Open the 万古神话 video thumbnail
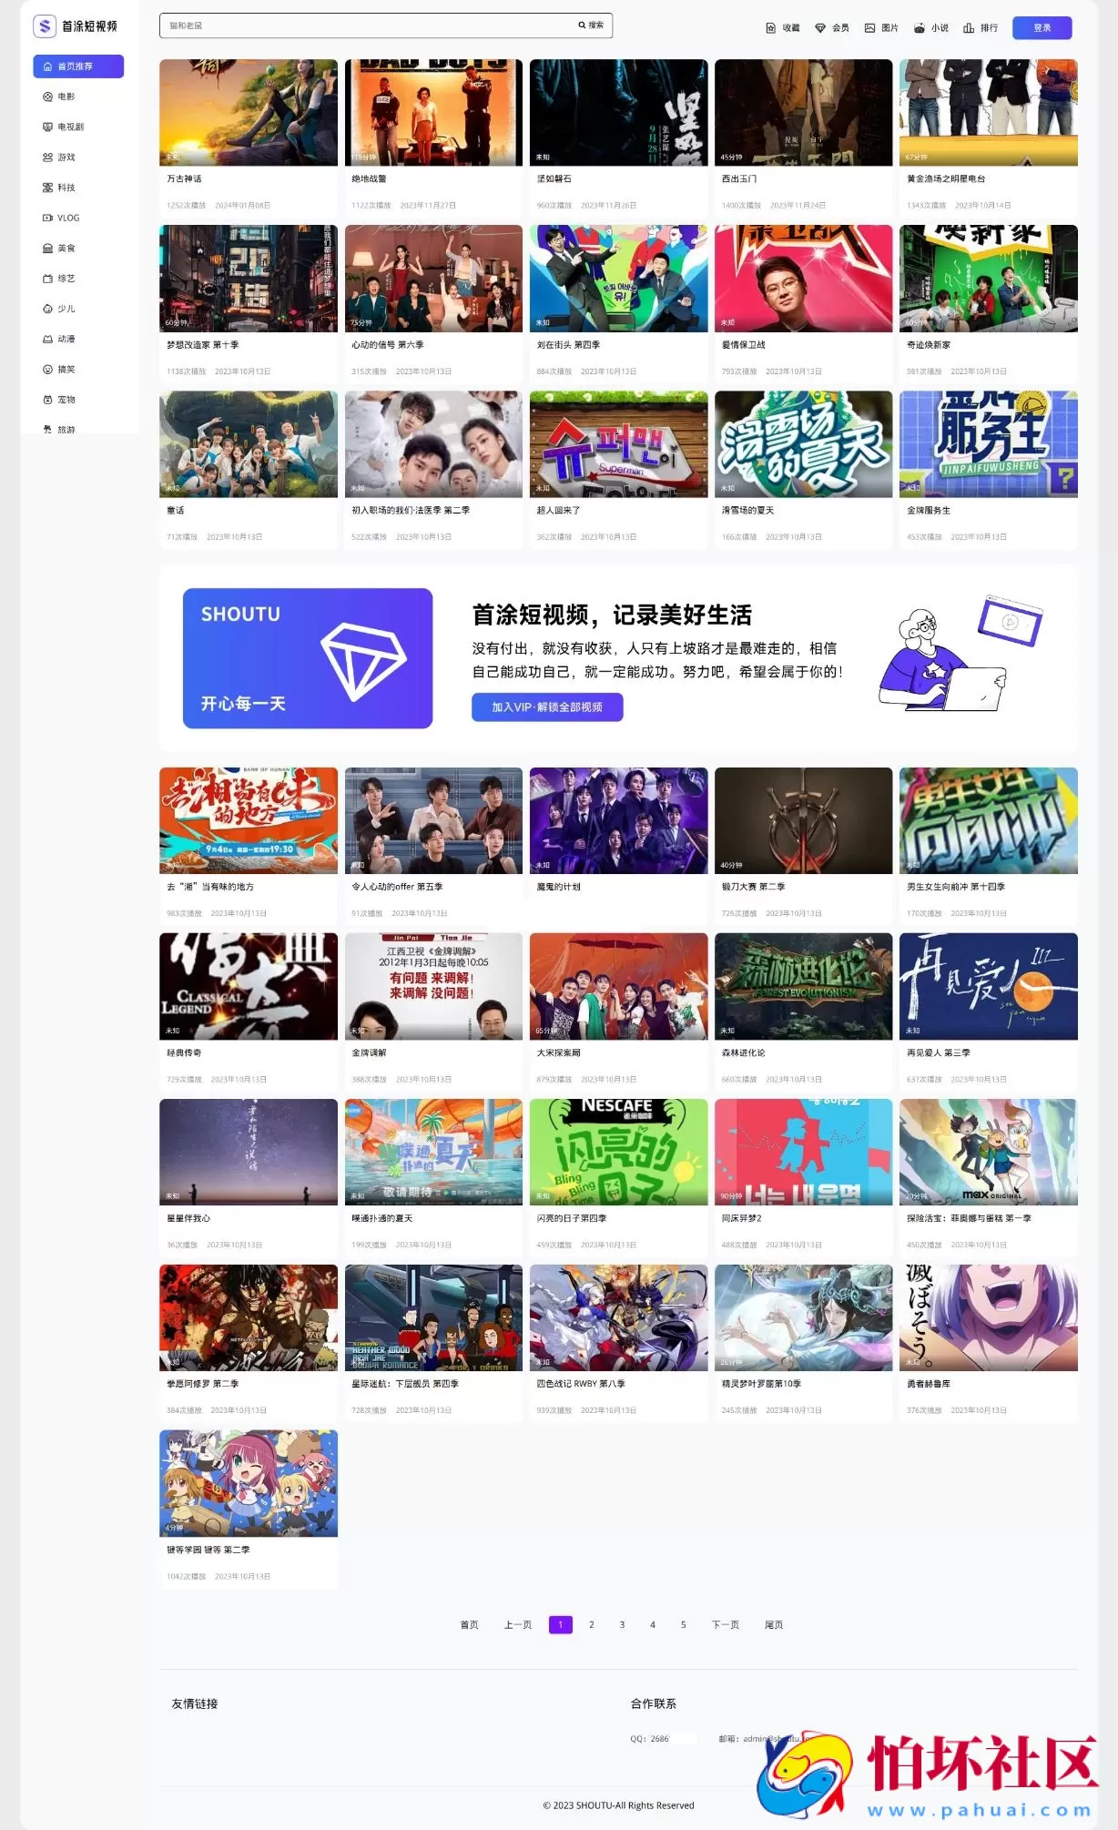 pyautogui.click(x=248, y=112)
